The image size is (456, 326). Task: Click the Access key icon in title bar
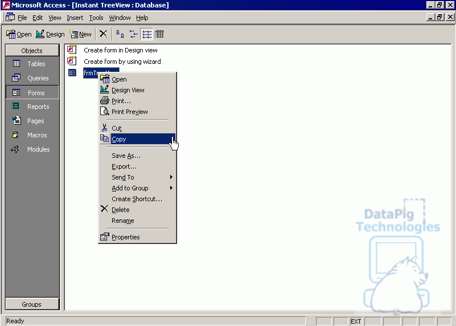[x=6, y=5]
